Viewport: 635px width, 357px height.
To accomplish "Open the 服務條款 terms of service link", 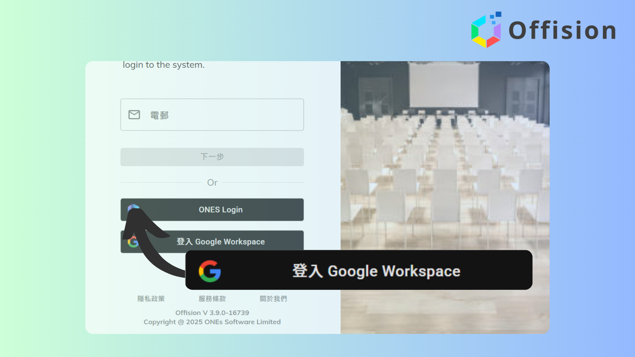I will coord(212,298).
